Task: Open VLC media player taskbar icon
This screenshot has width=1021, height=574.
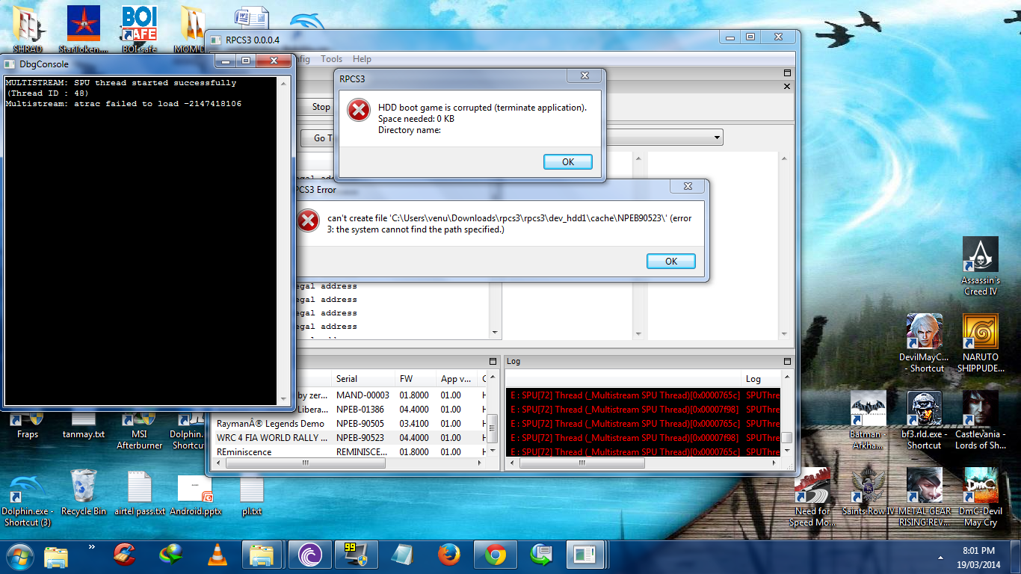Action: [217, 555]
